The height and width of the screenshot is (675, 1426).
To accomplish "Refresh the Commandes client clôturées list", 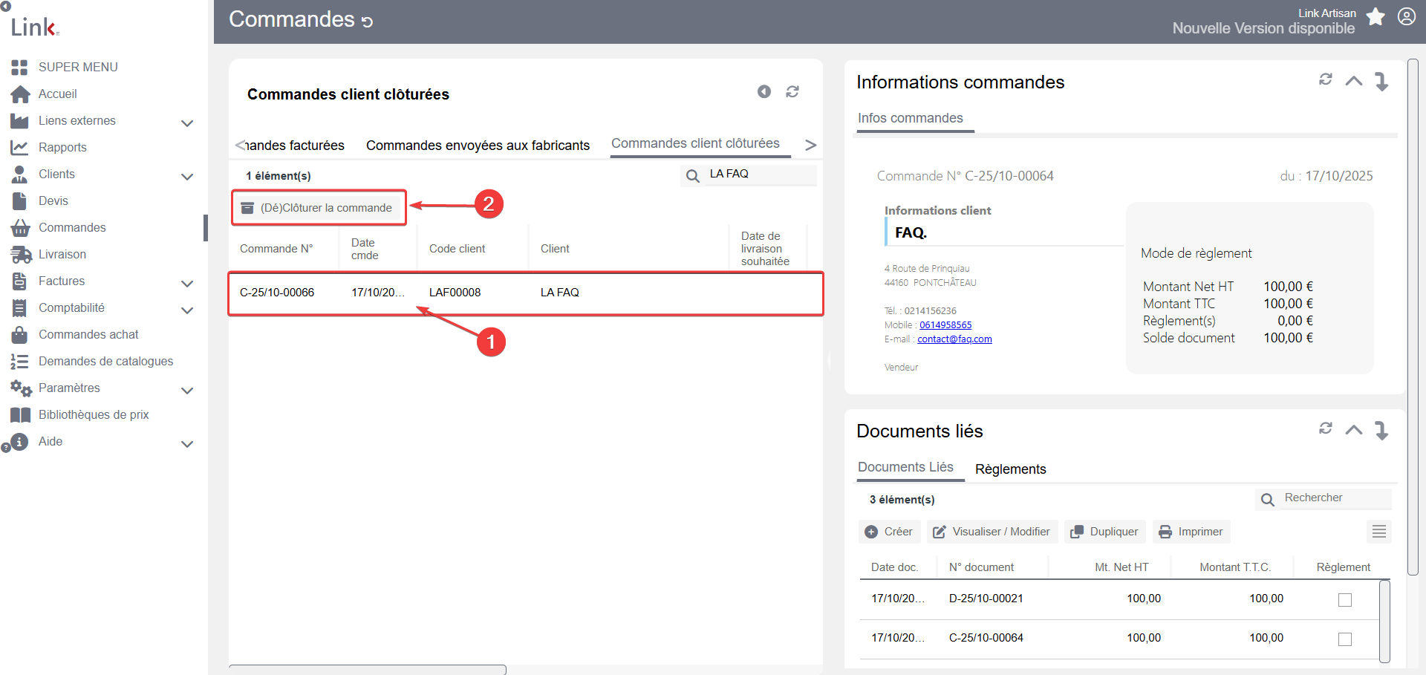I will pyautogui.click(x=792, y=91).
